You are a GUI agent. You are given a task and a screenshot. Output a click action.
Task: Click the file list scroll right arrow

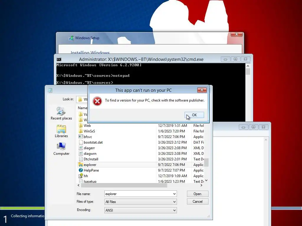(201, 185)
